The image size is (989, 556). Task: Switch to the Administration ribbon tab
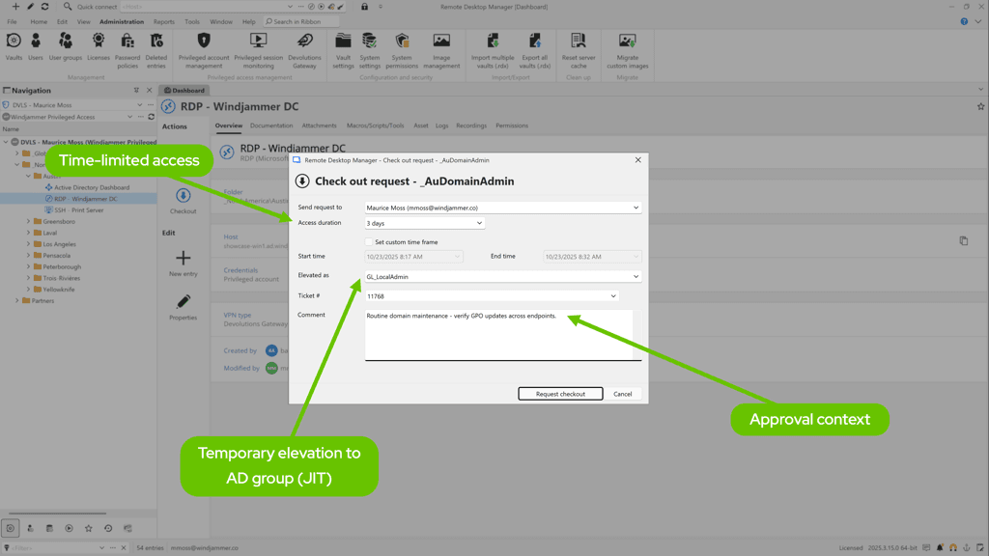[121, 21]
